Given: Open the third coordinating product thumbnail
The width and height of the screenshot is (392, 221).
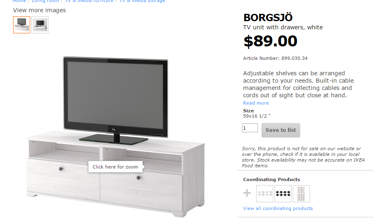Looking at the screenshot, I should tap(301, 194).
